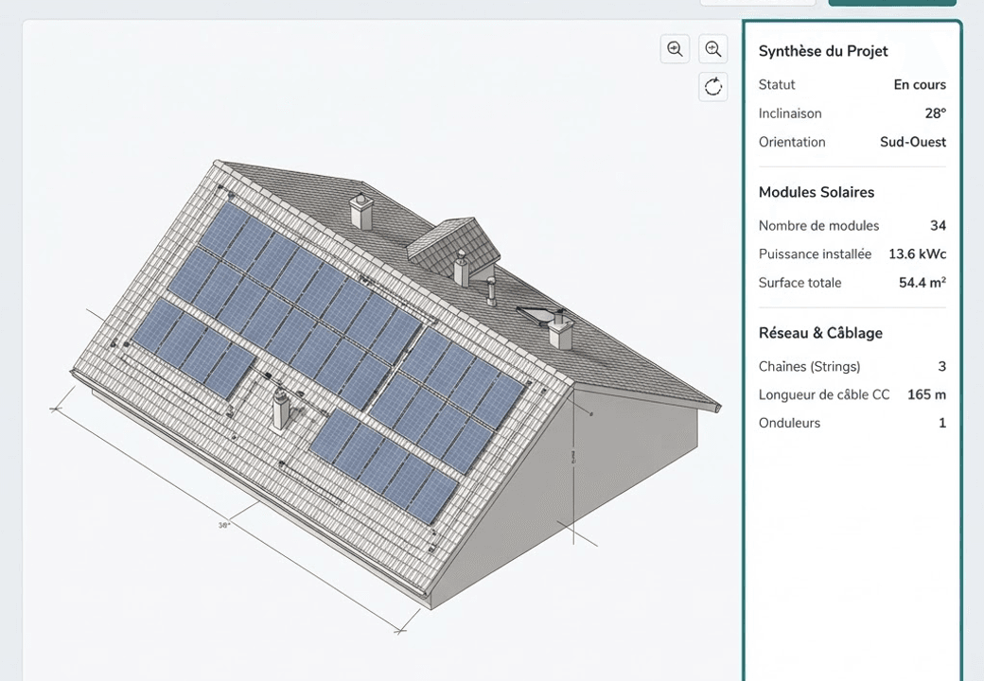
Task: Click "Longueur de câble CC" label
Action: click(823, 394)
